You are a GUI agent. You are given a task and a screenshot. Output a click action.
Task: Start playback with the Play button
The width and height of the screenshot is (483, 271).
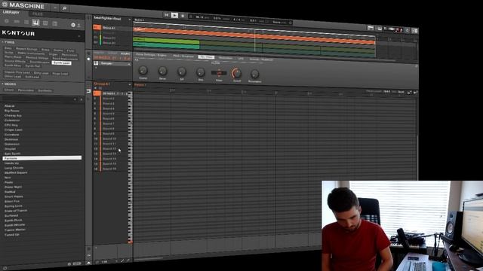click(x=174, y=15)
